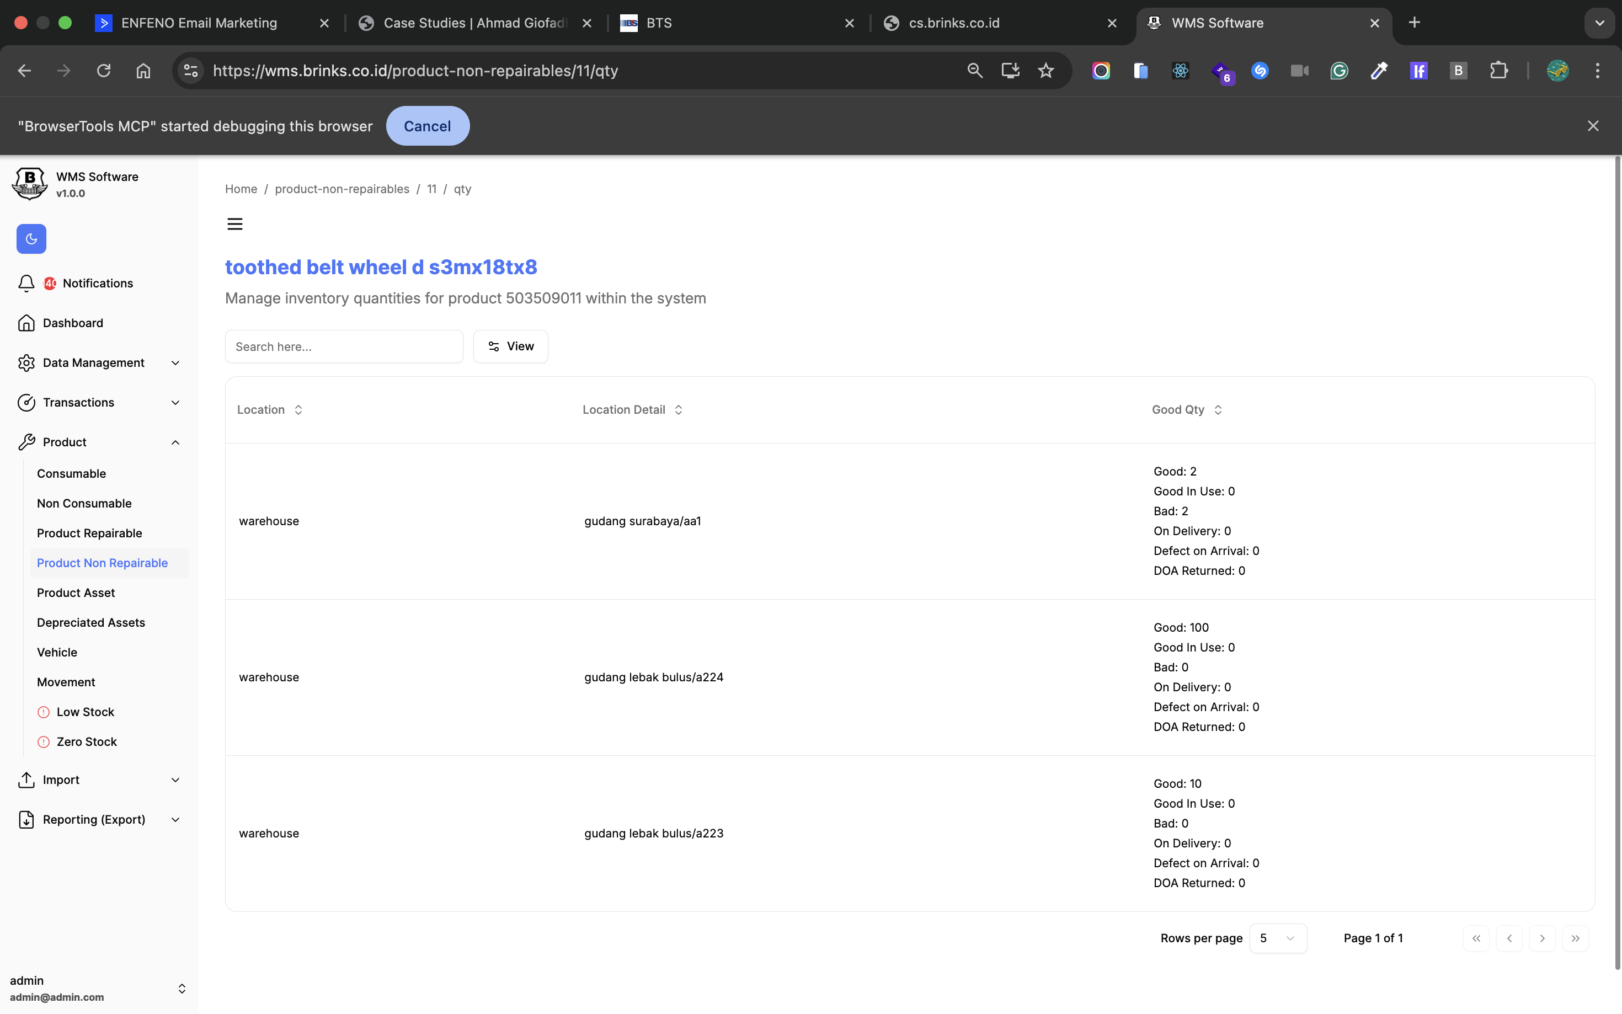Open Notifications via the bell icon
This screenshot has width=1622, height=1014.
26,283
